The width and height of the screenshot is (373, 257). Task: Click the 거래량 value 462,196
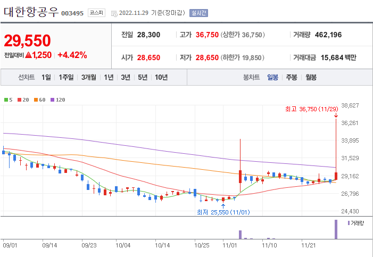click(328, 35)
